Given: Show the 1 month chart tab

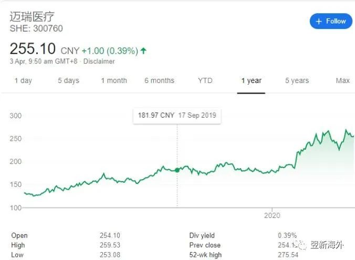Looking at the screenshot, I should click(x=114, y=80).
